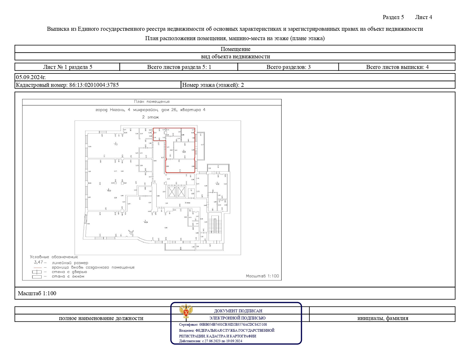Image resolution: width=470 pixels, height=363 pixels.
Task: Click the left elevator shaft symbol
Action: coord(172,192)
